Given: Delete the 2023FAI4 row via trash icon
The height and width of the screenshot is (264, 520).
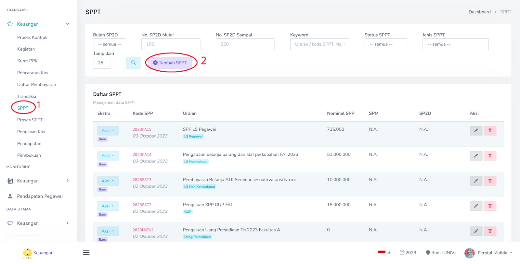Looking at the screenshot, I should (x=490, y=156).
